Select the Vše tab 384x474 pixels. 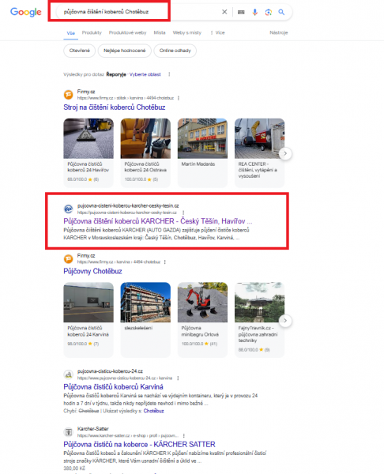click(71, 33)
